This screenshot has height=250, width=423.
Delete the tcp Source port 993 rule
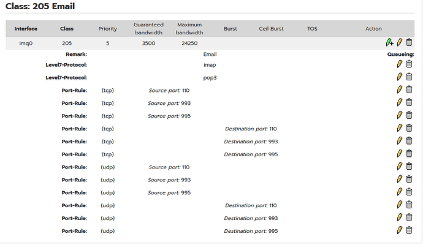pyautogui.click(x=410, y=102)
